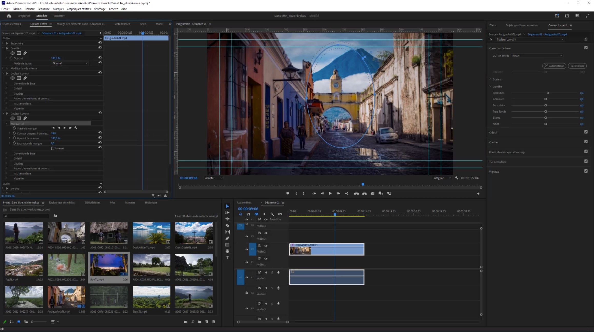Open the Adapter zoom level dropdown
Screen dimensions: 594x332
pos(213,178)
